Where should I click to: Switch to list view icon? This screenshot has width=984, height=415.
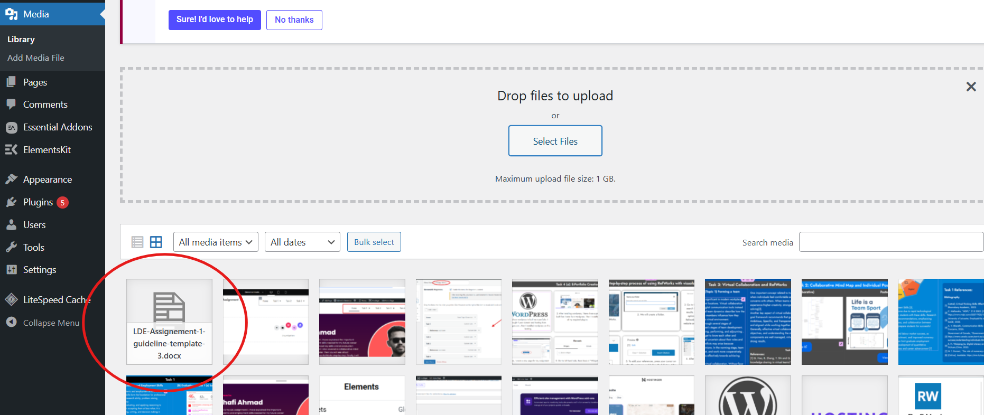pyautogui.click(x=137, y=242)
